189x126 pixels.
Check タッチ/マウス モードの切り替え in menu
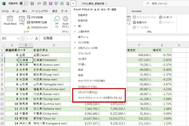coord(99,81)
